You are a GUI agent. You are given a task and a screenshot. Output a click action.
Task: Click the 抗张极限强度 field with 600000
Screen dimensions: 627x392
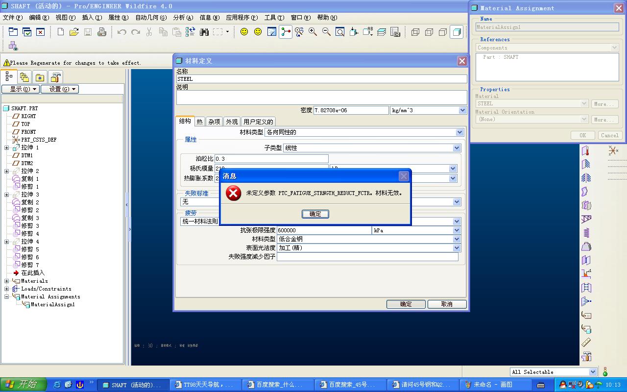pos(324,230)
